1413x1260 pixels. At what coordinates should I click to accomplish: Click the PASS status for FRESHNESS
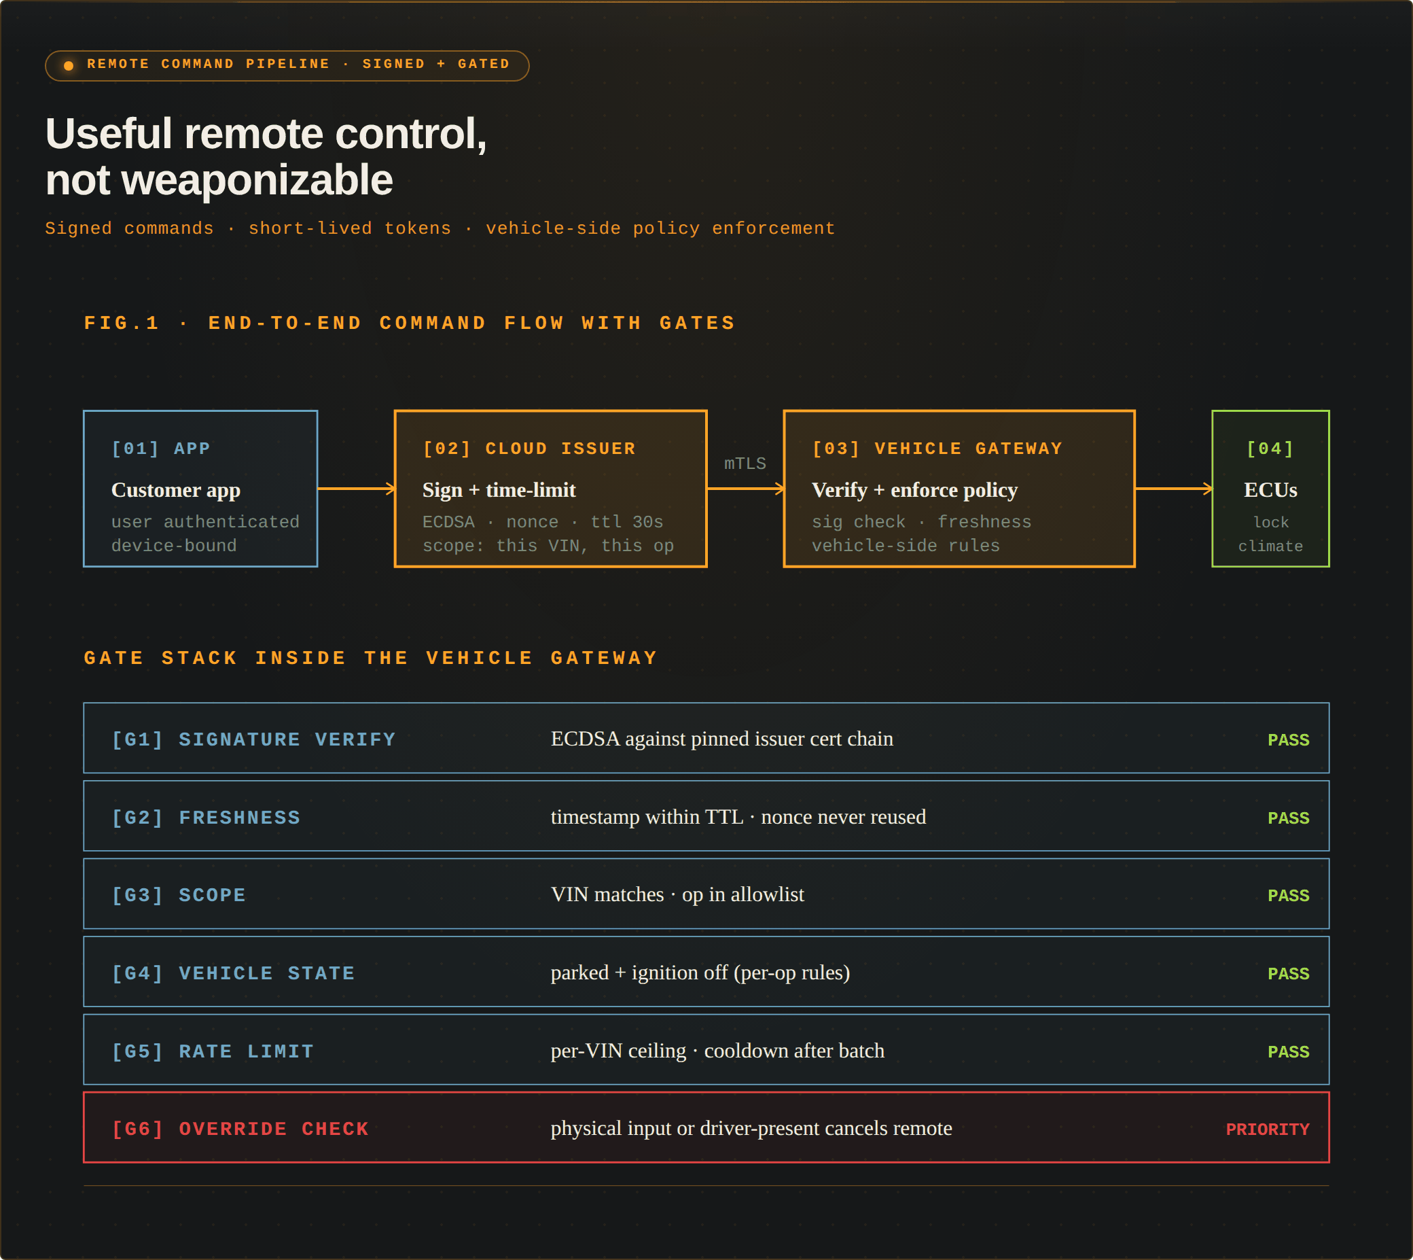(1289, 818)
